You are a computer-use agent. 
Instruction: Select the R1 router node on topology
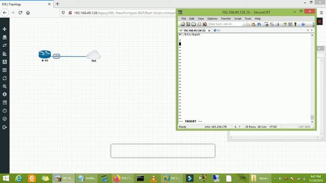45,54
